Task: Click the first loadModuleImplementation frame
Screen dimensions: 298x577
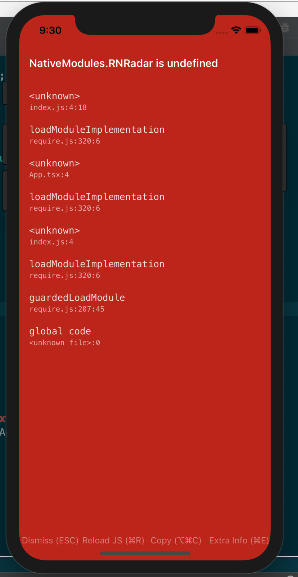Action: coord(97,135)
